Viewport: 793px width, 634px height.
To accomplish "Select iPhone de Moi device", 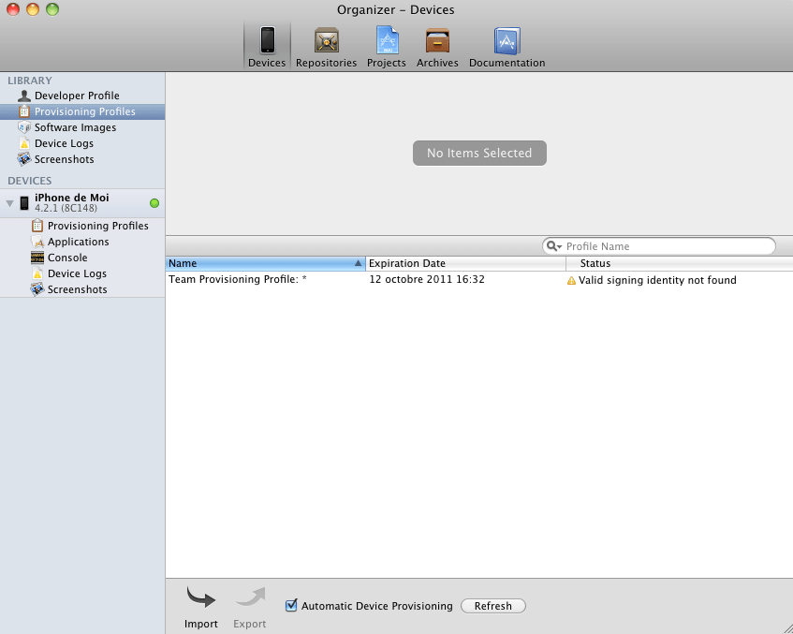I will (82, 203).
